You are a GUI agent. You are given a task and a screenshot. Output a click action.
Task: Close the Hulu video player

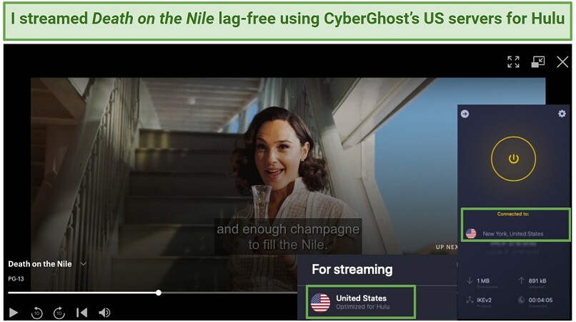coord(562,62)
